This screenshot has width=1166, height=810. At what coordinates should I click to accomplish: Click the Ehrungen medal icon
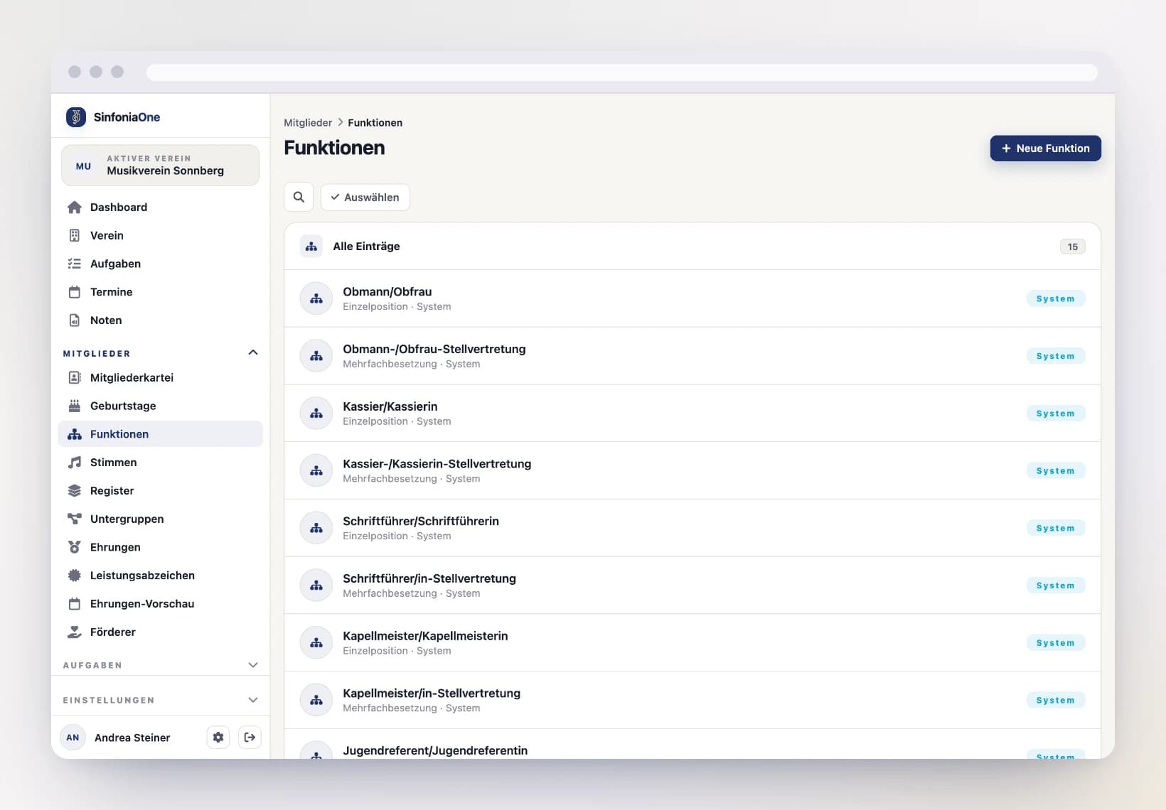pyautogui.click(x=75, y=547)
